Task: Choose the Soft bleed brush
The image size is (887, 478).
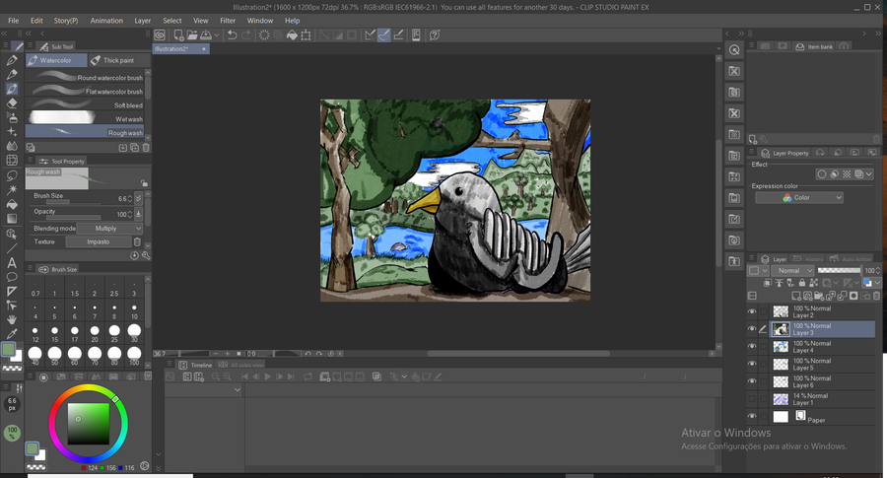Action: coord(85,105)
